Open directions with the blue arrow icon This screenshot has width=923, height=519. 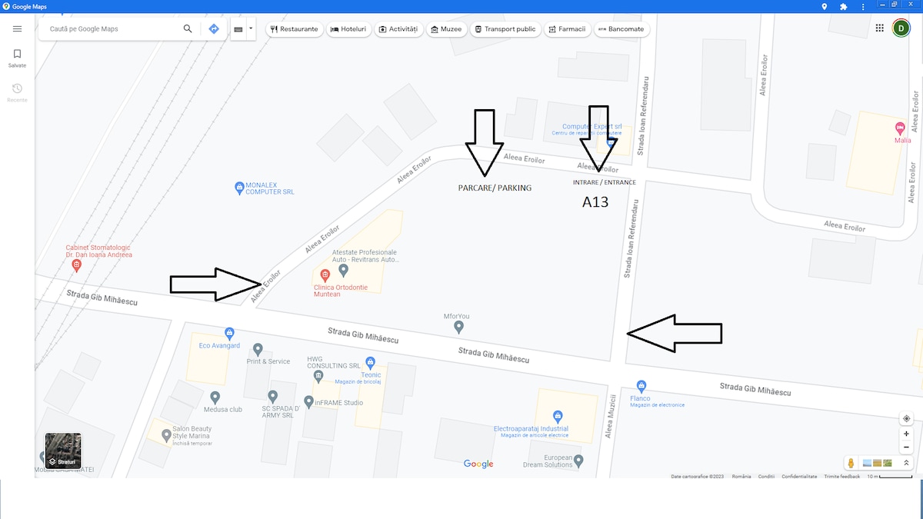(214, 28)
